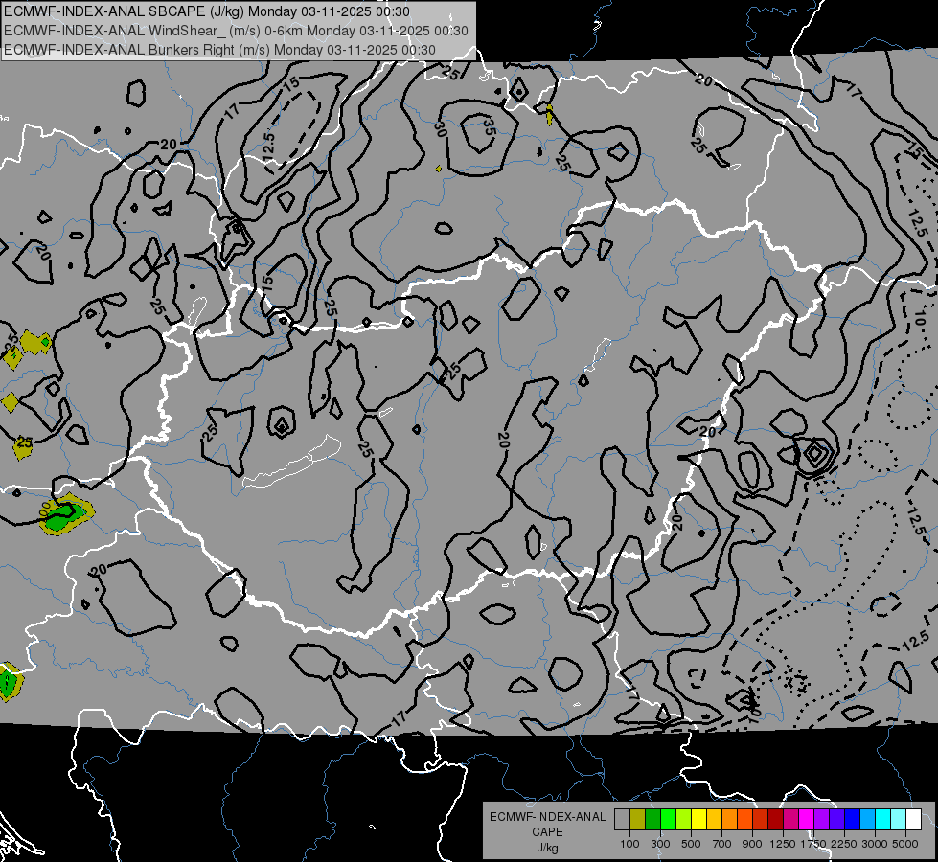Click the legend value 900
This screenshot has width=938, height=862.
[752, 844]
